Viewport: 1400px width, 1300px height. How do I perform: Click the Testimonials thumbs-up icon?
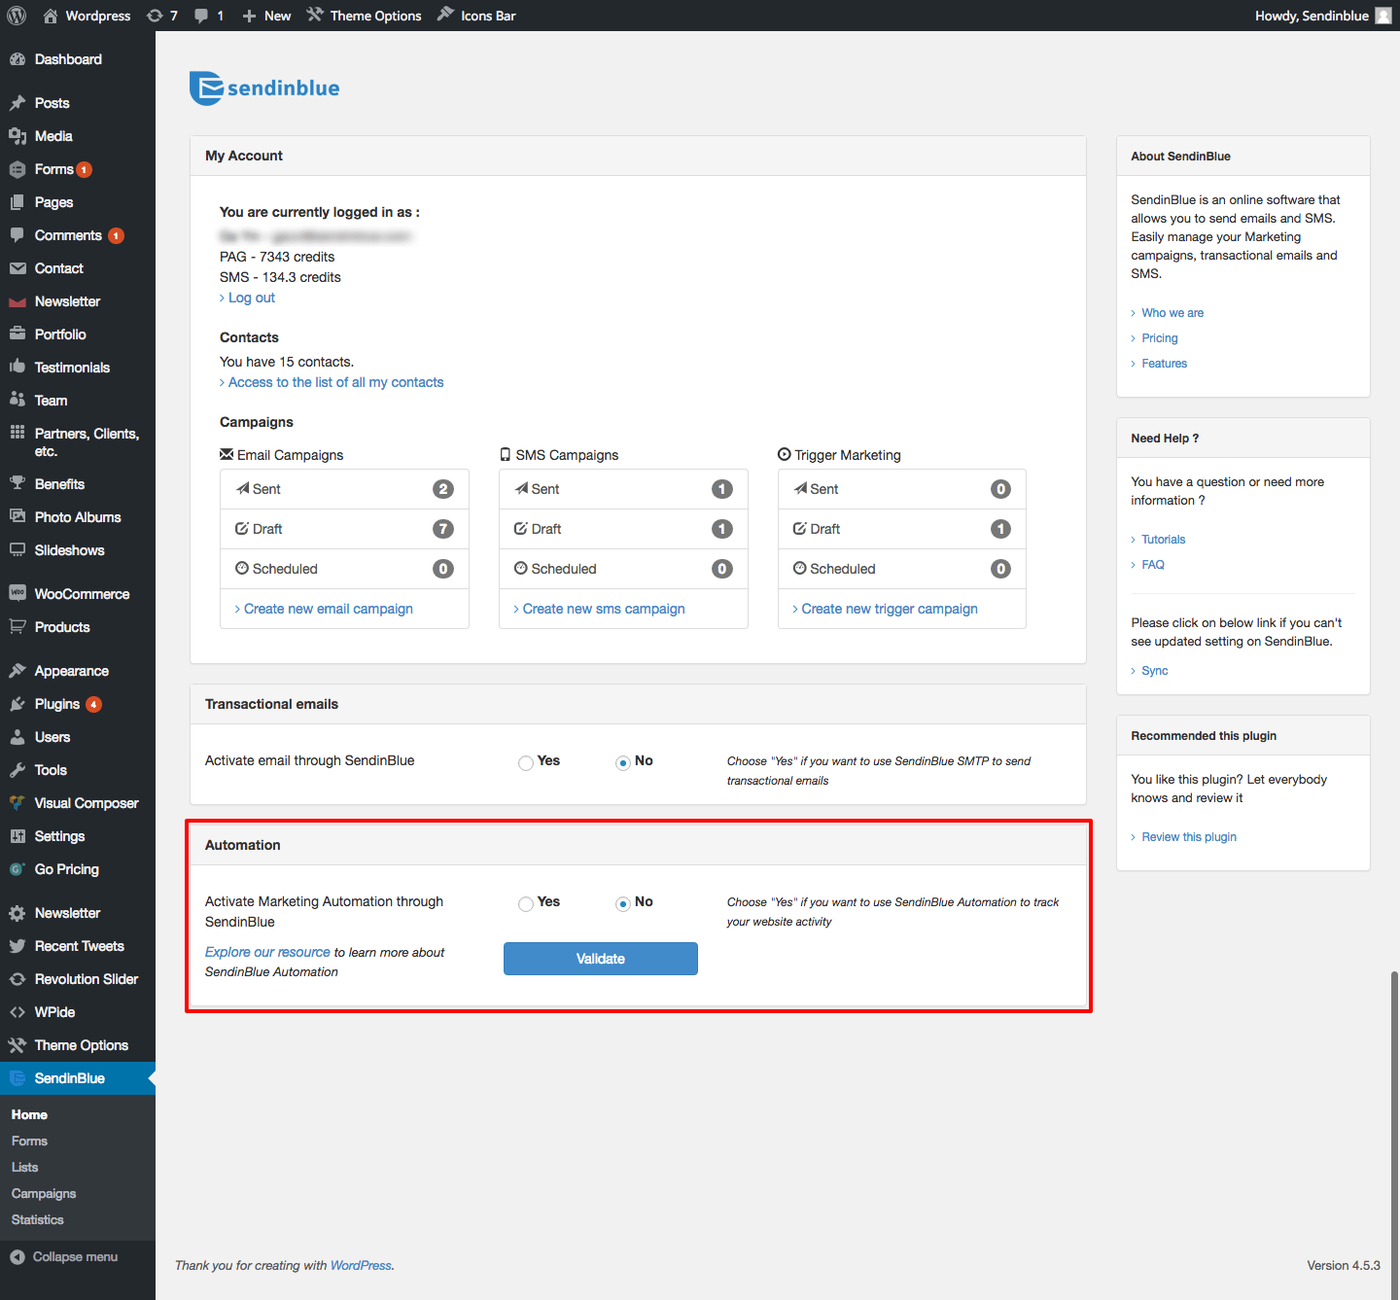(17, 368)
